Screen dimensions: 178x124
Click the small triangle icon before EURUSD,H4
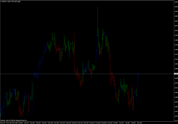1,1
